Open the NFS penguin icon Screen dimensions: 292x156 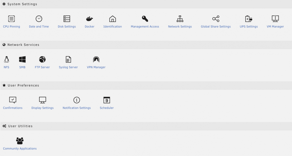(6, 60)
